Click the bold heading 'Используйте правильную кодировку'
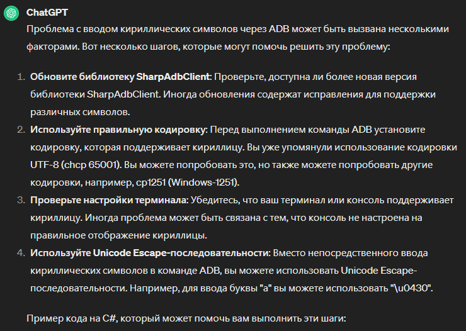This screenshot has height=331, width=466. pyautogui.click(x=118, y=130)
